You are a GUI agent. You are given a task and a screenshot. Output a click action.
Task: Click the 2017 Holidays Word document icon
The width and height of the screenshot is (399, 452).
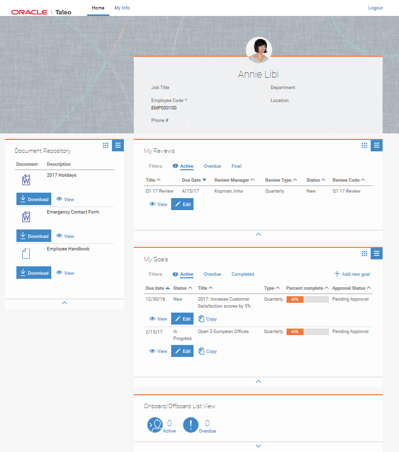tap(26, 180)
